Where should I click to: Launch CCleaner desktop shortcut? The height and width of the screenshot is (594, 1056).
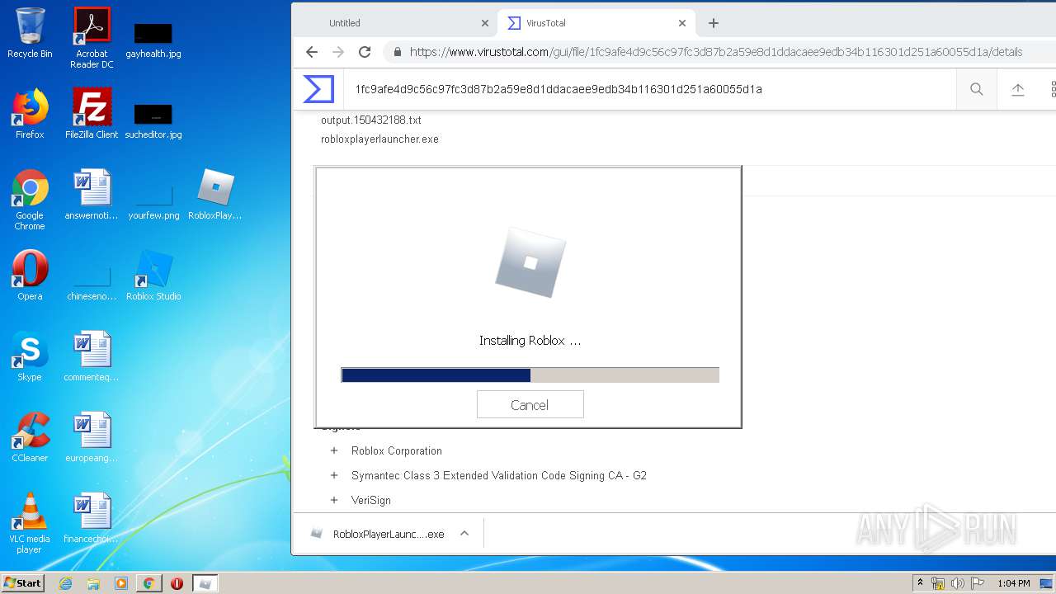(30, 437)
